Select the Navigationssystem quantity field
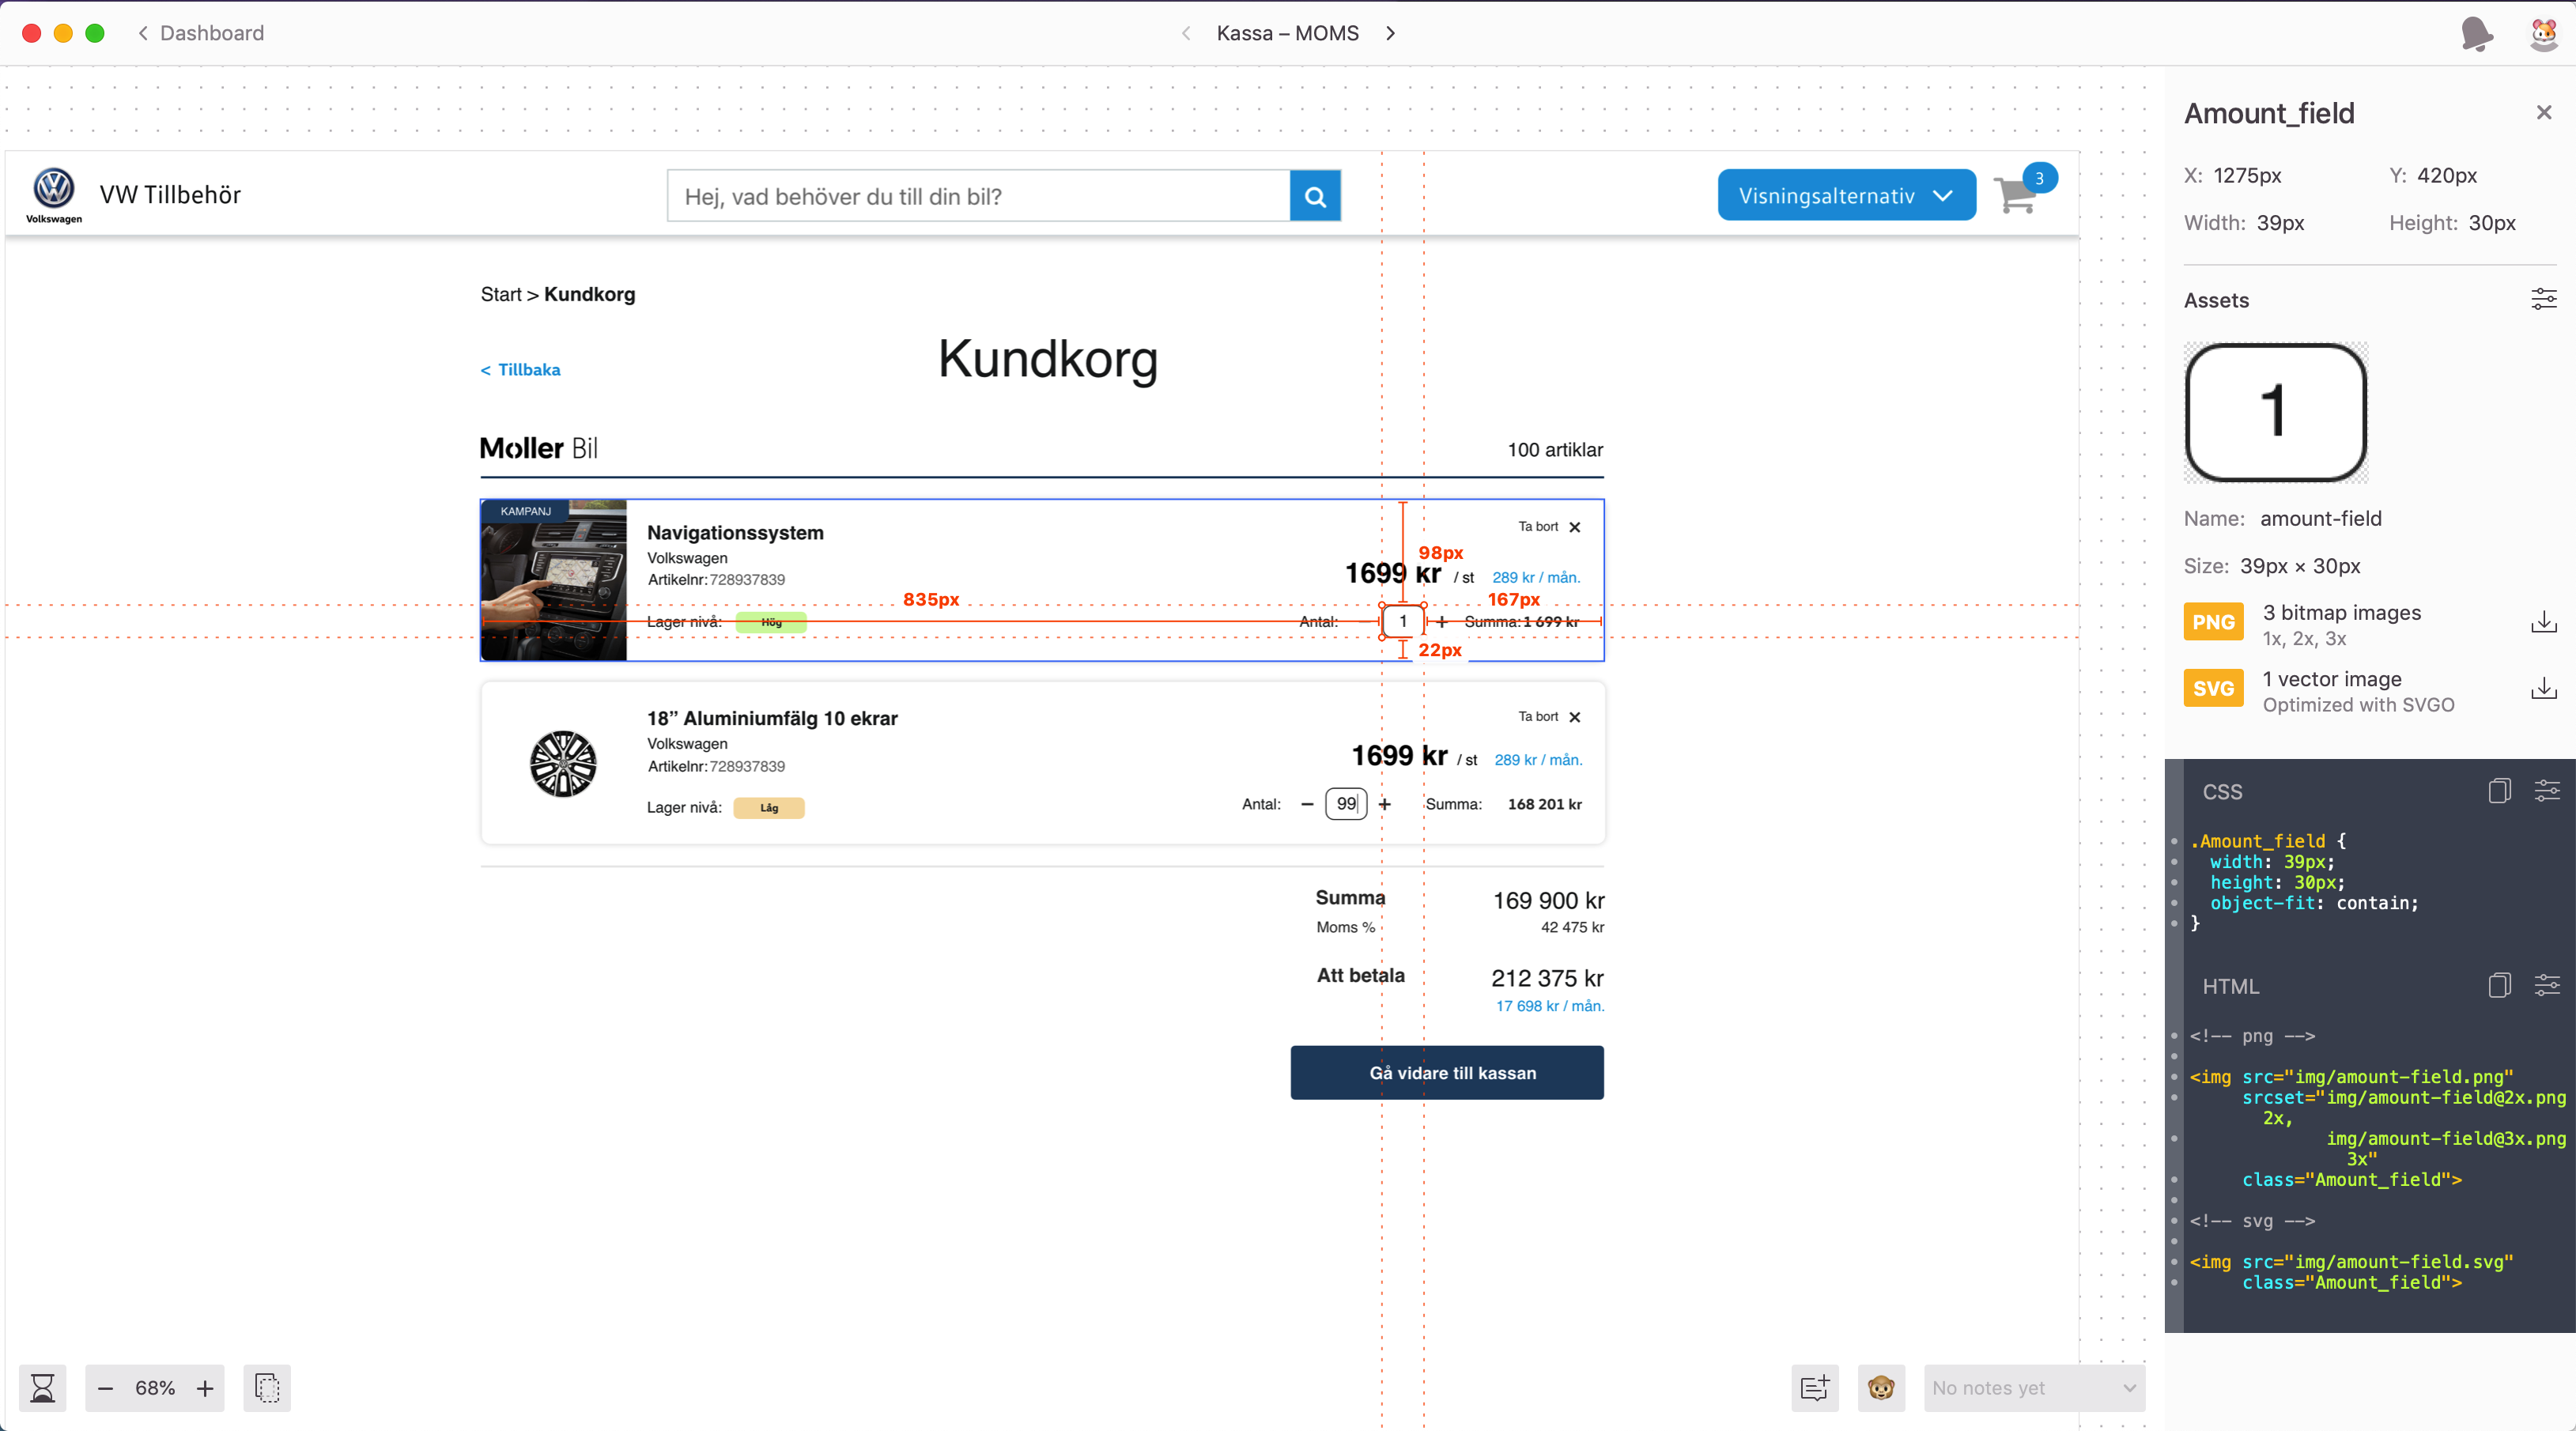Viewport: 2576px width, 1431px height. pyautogui.click(x=1403, y=621)
